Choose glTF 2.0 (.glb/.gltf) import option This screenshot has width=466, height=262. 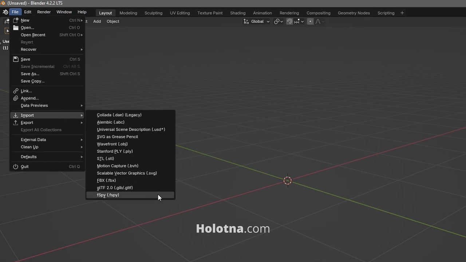tap(130, 188)
